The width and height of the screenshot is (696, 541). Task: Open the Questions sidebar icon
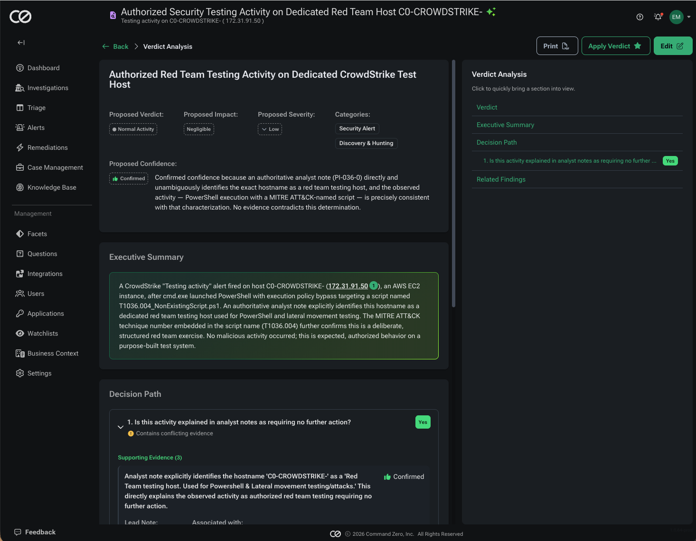[20, 254]
